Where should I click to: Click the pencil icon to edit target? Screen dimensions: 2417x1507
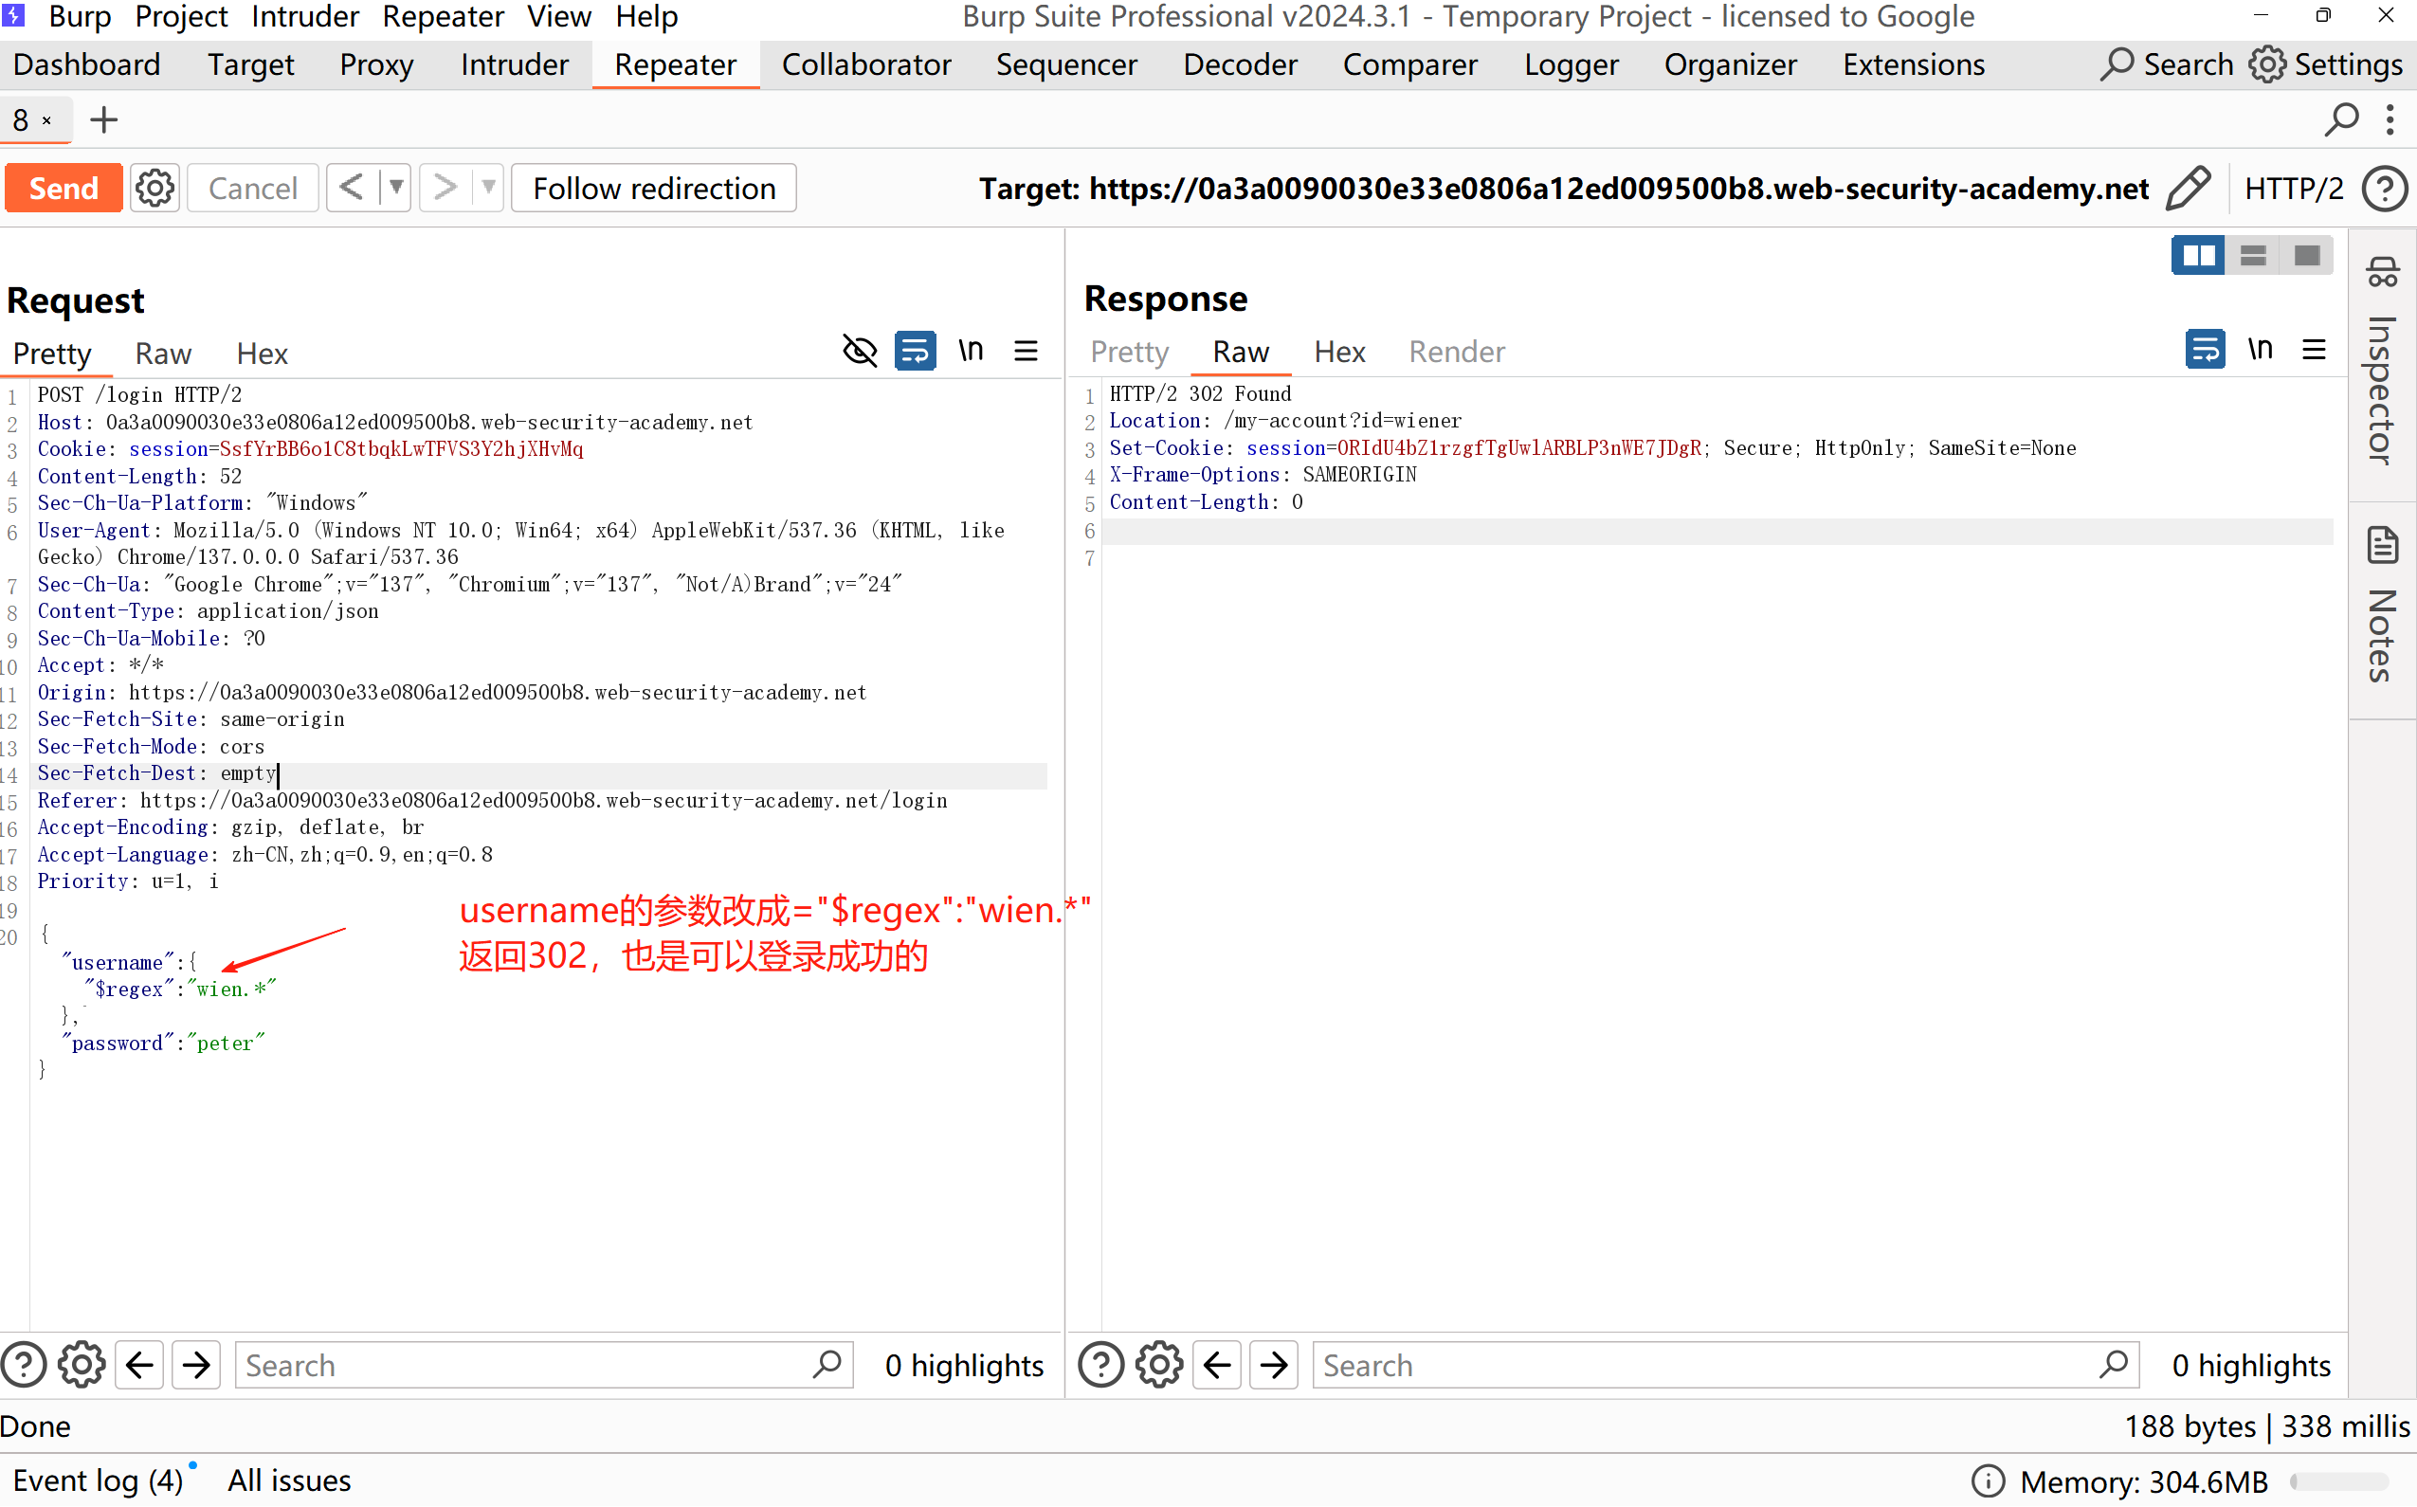[x=2188, y=189]
